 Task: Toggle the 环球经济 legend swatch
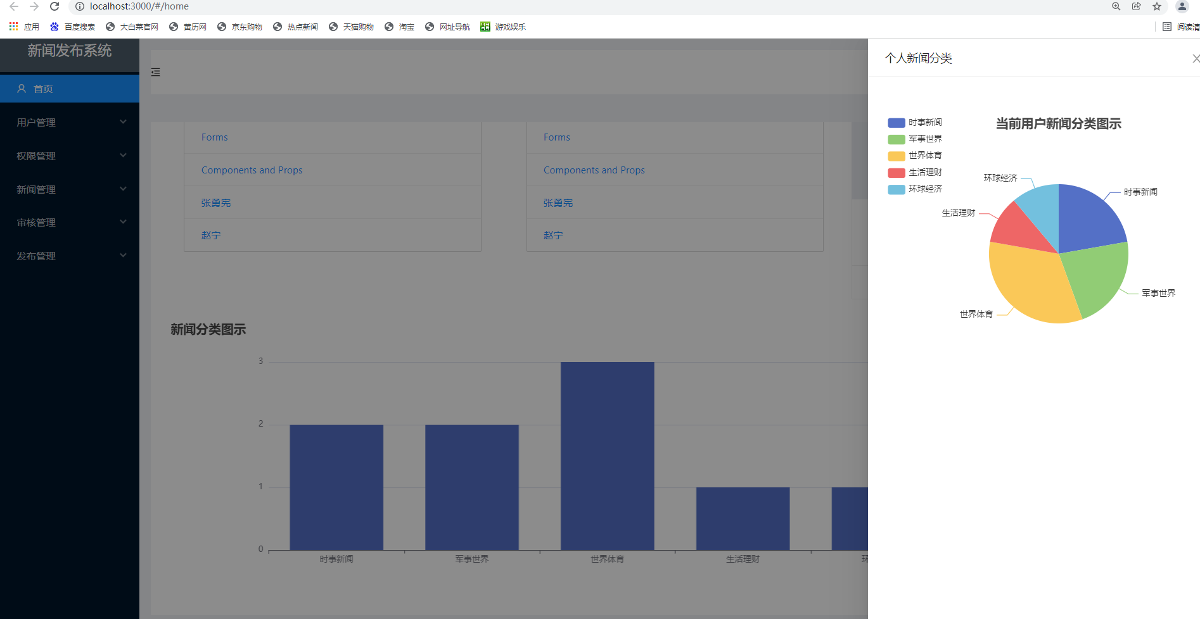click(x=896, y=189)
